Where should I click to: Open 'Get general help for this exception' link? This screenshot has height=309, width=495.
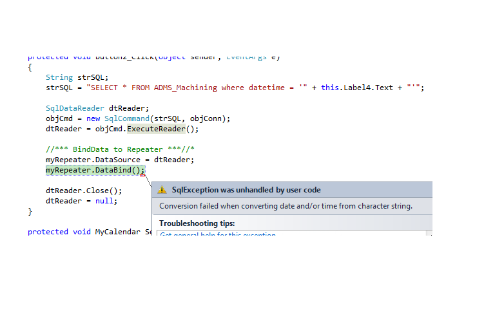tap(218, 234)
